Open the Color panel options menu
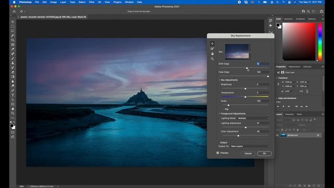 (323, 19)
